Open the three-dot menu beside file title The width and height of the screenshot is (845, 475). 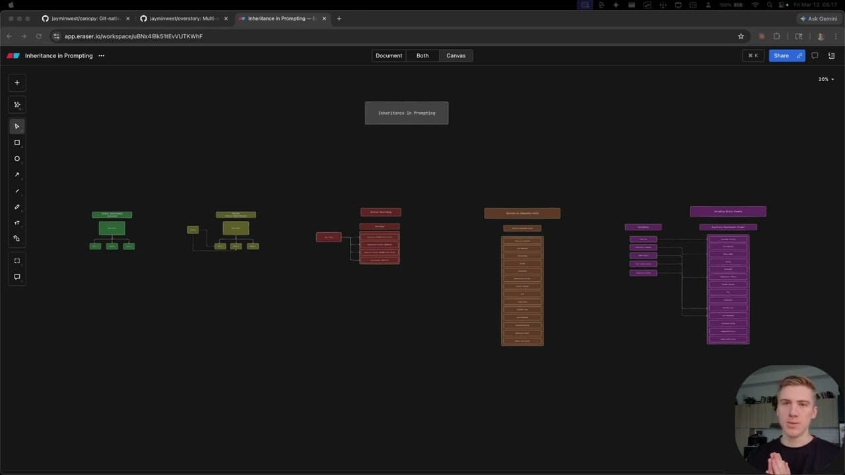(x=101, y=55)
